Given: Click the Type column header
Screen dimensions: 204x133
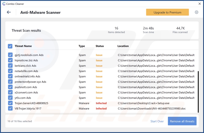Looking at the screenshot, I should click(82, 46).
